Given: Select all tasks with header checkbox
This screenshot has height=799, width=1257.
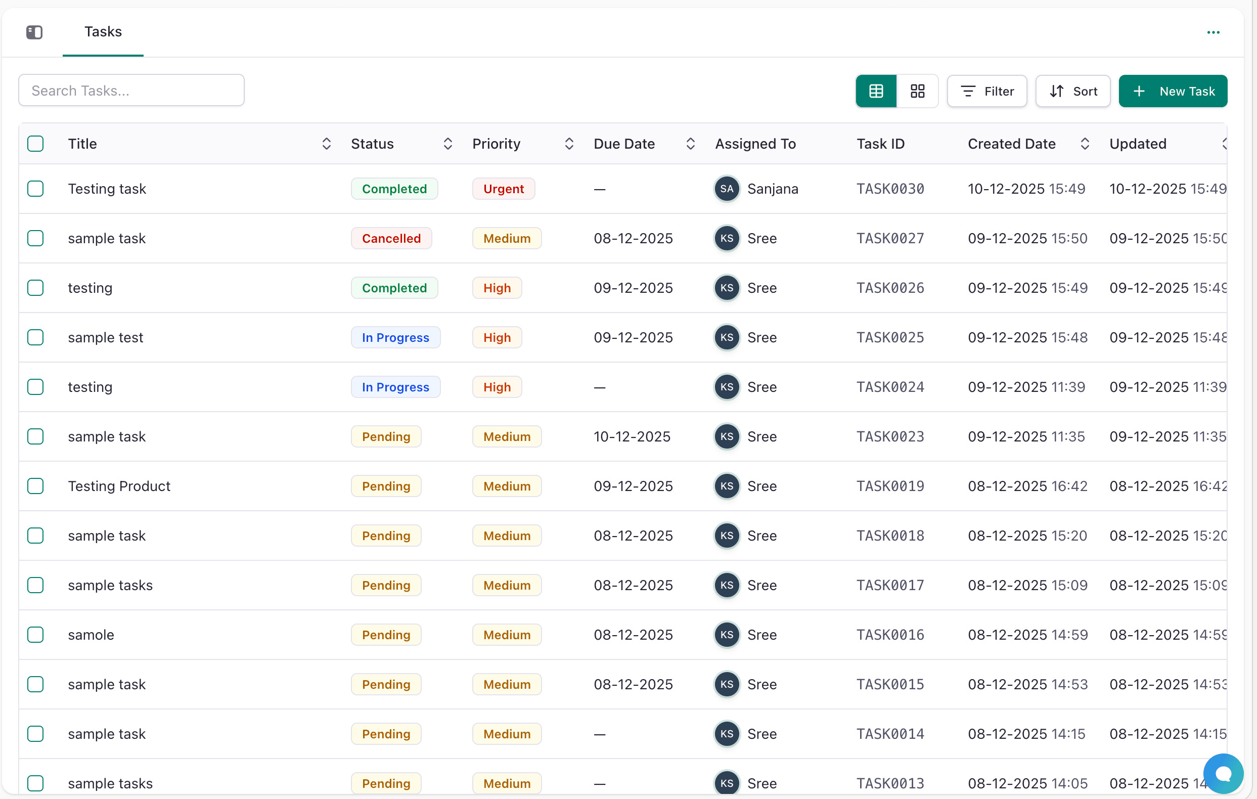Looking at the screenshot, I should (x=35, y=144).
